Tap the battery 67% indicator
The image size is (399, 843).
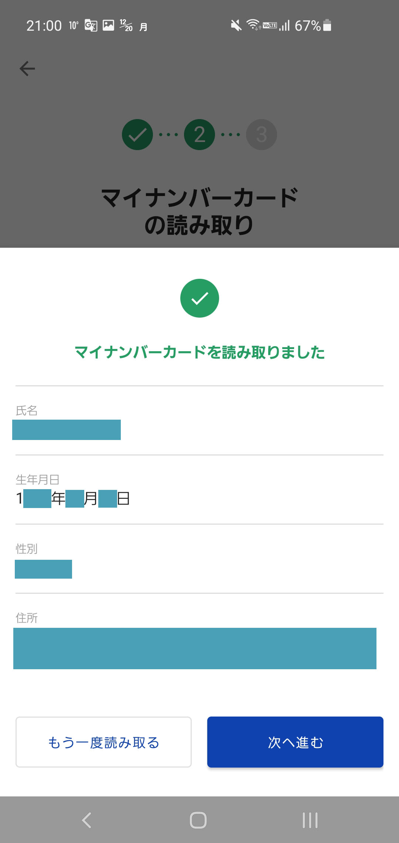pyautogui.click(x=313, y=26)
